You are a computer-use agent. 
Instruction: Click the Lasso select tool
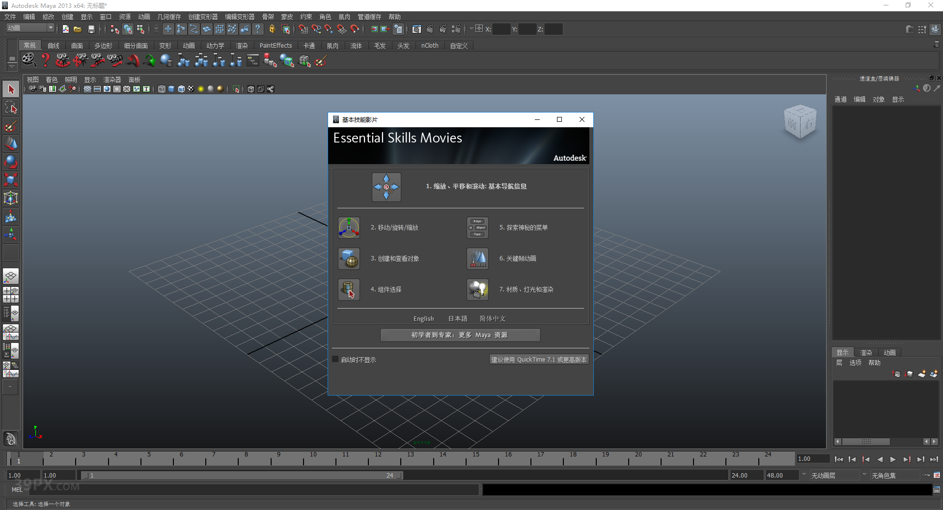point(11,108)
